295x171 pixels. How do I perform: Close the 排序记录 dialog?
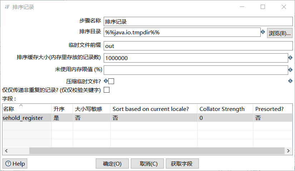284,7
